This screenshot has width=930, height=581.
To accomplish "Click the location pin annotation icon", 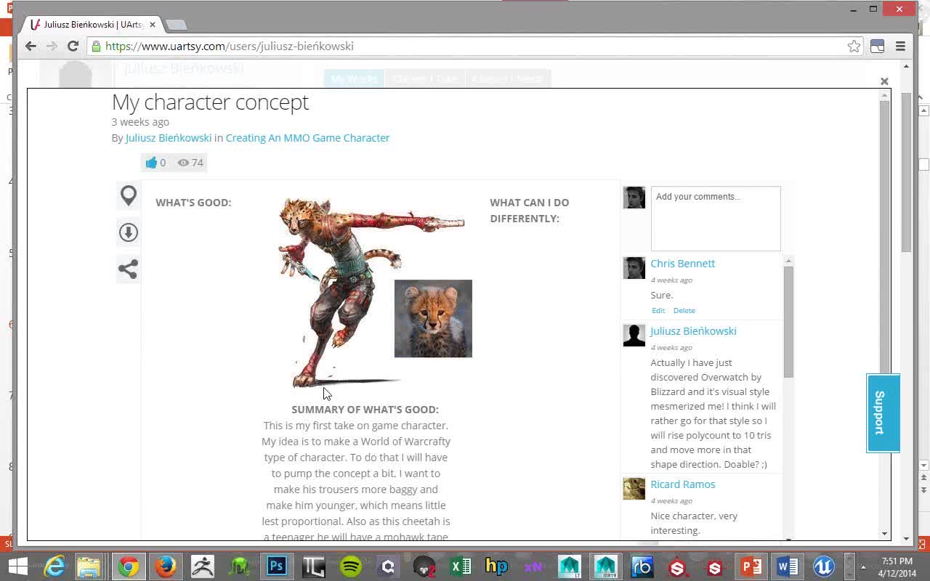I will [x=129, y=195].
